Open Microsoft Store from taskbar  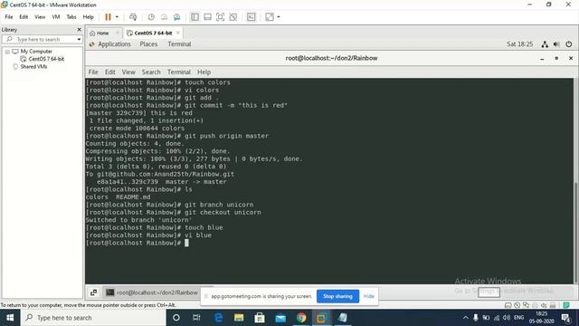click(260, 318)
